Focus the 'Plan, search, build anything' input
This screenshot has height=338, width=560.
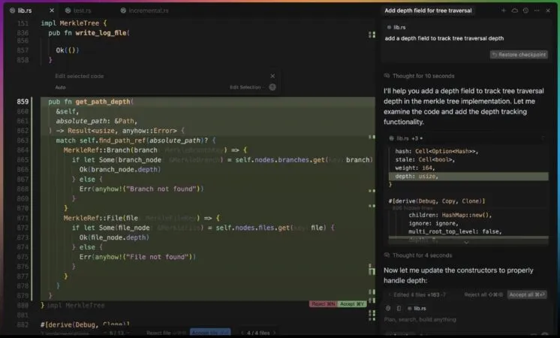tap(420, 319)
